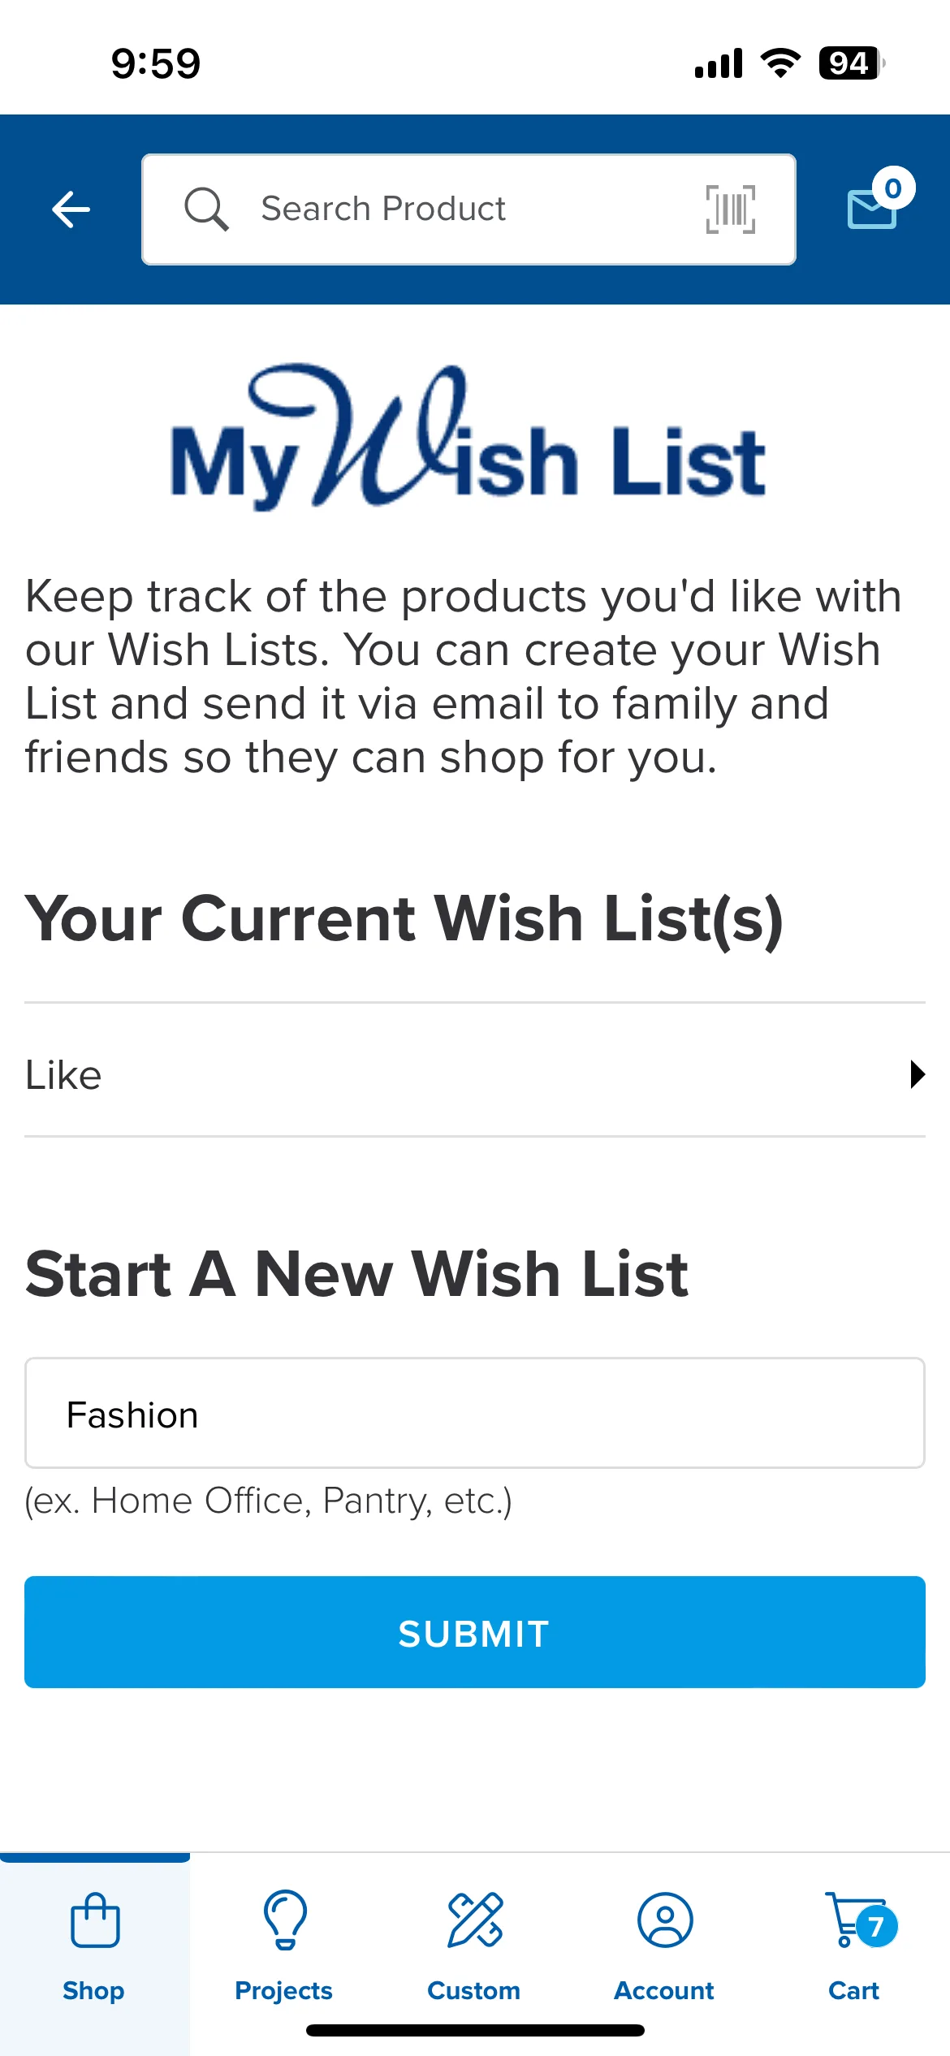950x2056 pixels.
Task: Select the Custom tab label
Action: pyautogui.click(x=474, y=1990)
